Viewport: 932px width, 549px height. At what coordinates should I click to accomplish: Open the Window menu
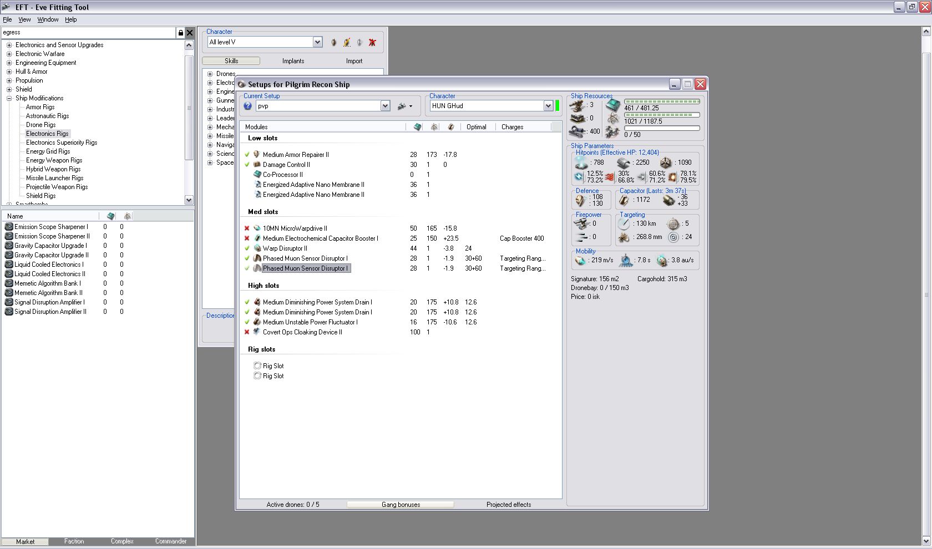click(48, 19)
